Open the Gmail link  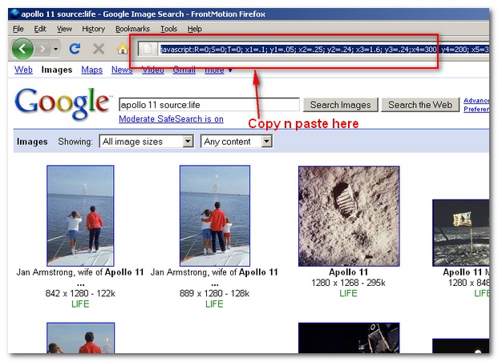[x=184, y=70]
